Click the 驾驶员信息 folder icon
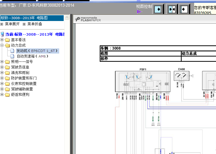Viewport: 216px width, 154px height. tap(7, 67)
